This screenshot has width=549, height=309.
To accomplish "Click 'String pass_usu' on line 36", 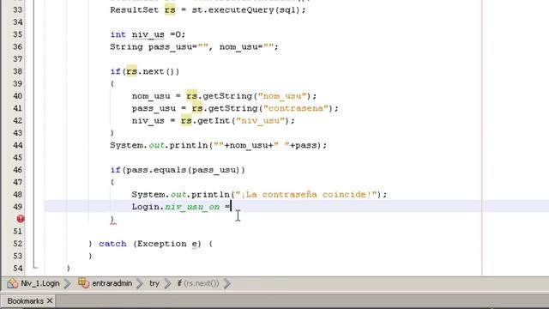I will pyautogui.click(x=151, y=47).
